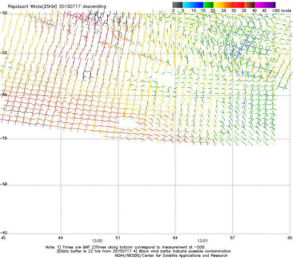Click the legend scale label '20'

pyautogui.click(x=213, y=11)
